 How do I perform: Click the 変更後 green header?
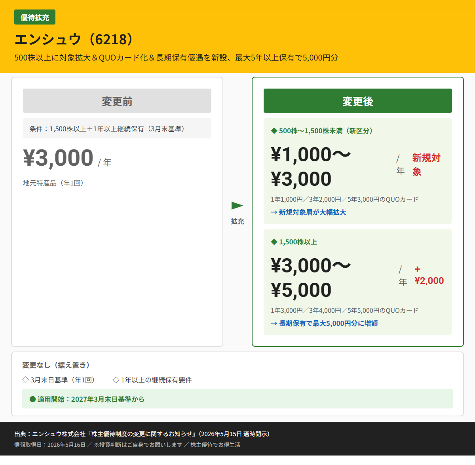(358, 101)
